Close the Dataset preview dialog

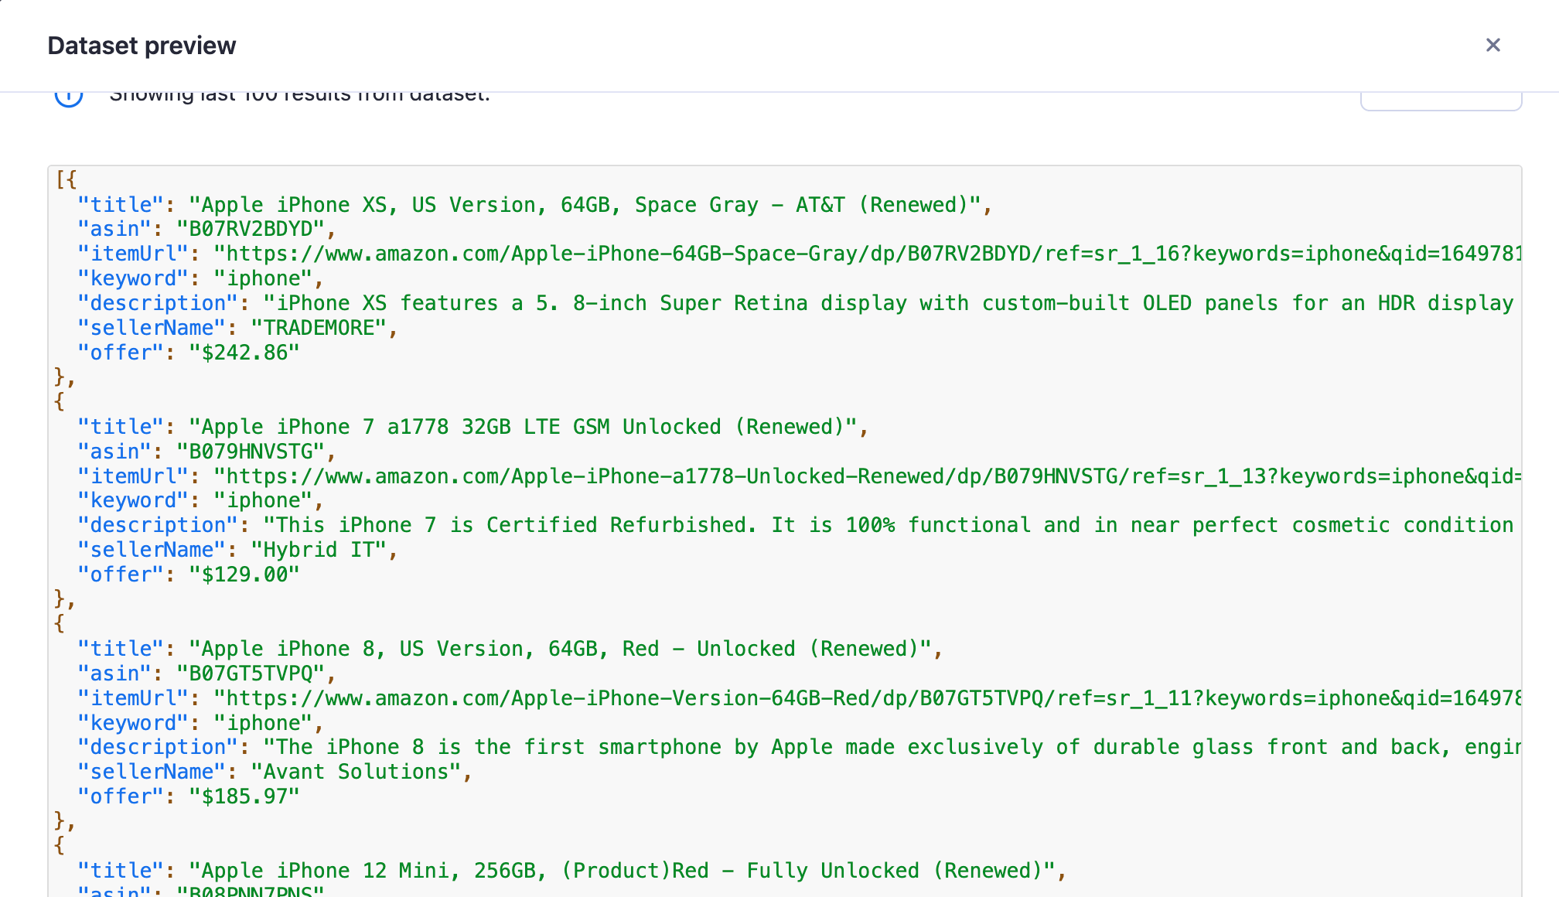(1493, 46)
